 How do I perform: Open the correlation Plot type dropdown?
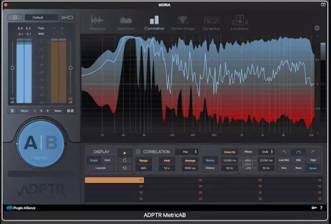pyautogui.click(x=187, y=152)
